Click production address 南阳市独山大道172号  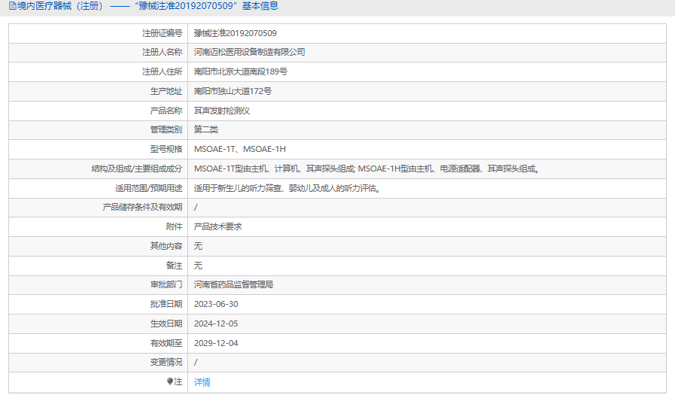pos(233,91)
